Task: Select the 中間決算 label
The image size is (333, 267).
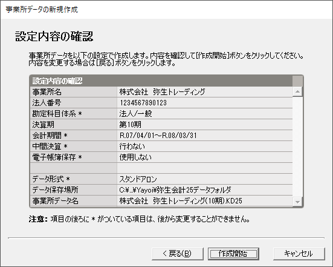Action: [x=50, y=147]
